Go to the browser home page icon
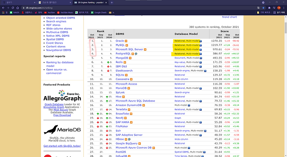 pyautogui.click(x=18, y=8)
